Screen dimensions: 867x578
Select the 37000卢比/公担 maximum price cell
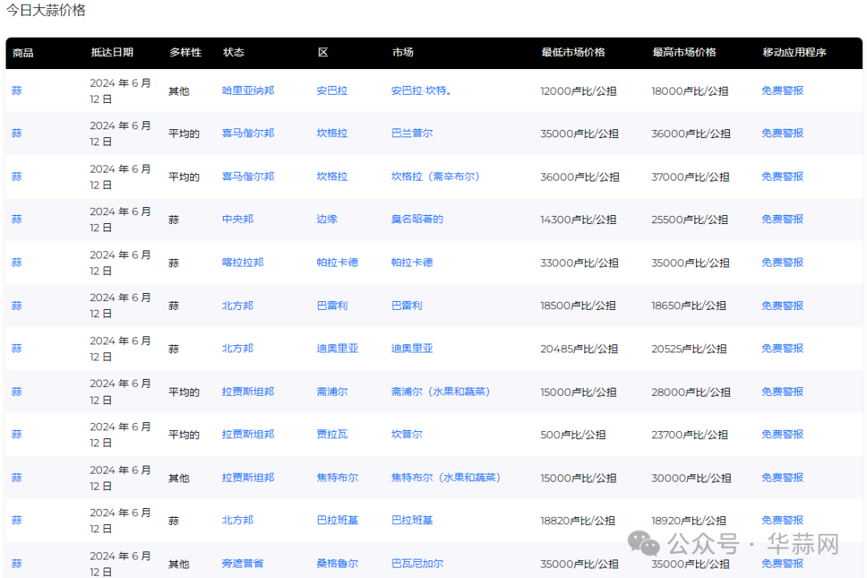click(690, 177)
